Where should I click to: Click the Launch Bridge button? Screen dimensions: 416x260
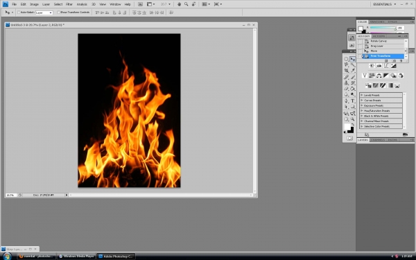(x=140, y=4)
